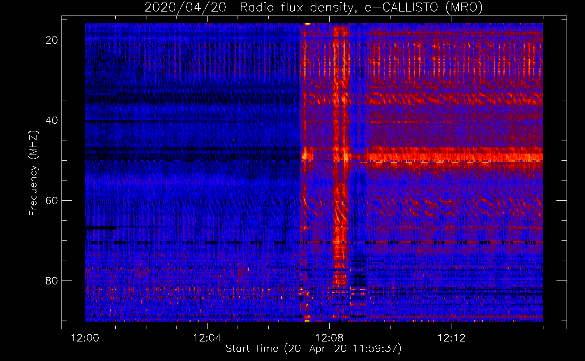Click the frequency tick label '40'
The height and width of the screenshot is (361, 585).
[x=52, y=120]
